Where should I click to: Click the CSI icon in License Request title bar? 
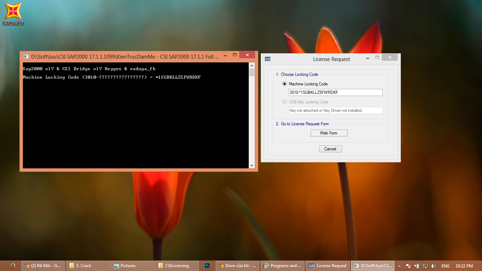[x=268, y=59]
